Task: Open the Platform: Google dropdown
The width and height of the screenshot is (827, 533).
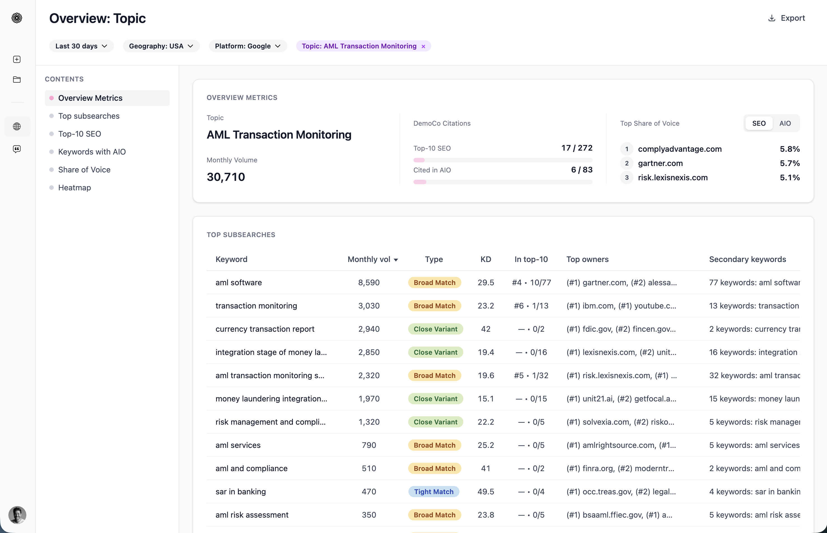Action: [x=248, y=46]
